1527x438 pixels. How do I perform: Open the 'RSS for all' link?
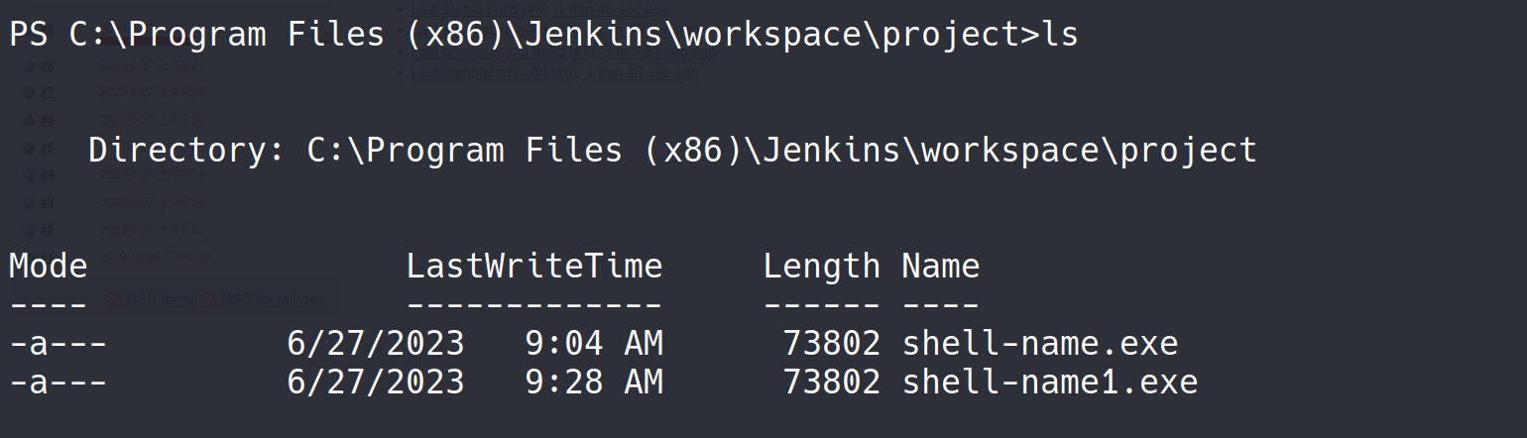tap(161, 299)
